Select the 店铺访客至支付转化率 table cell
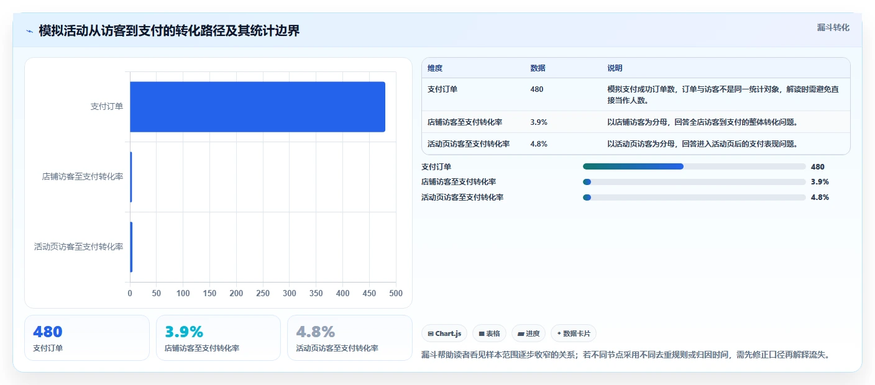 465,122
